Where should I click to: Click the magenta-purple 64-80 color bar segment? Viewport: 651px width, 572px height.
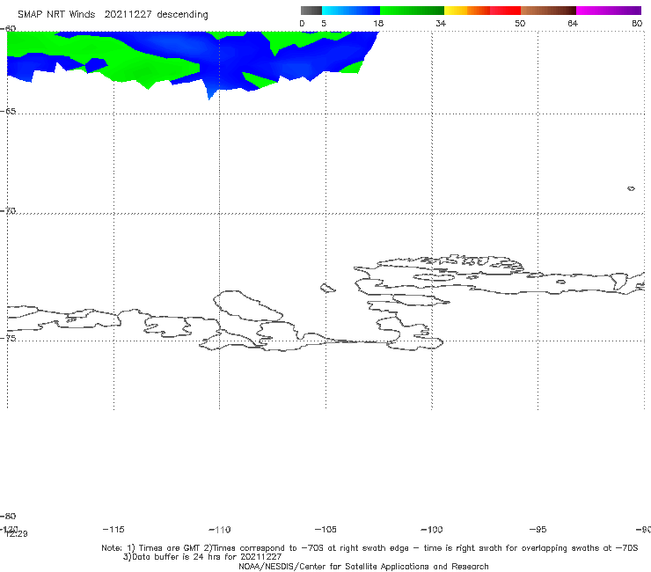tap(609, 11)
